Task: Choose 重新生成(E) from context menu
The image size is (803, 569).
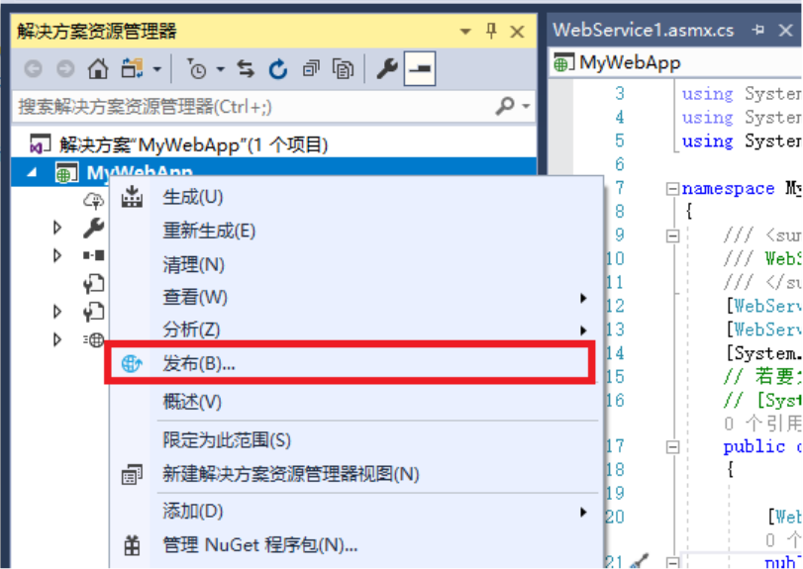Action: point(357,232)
